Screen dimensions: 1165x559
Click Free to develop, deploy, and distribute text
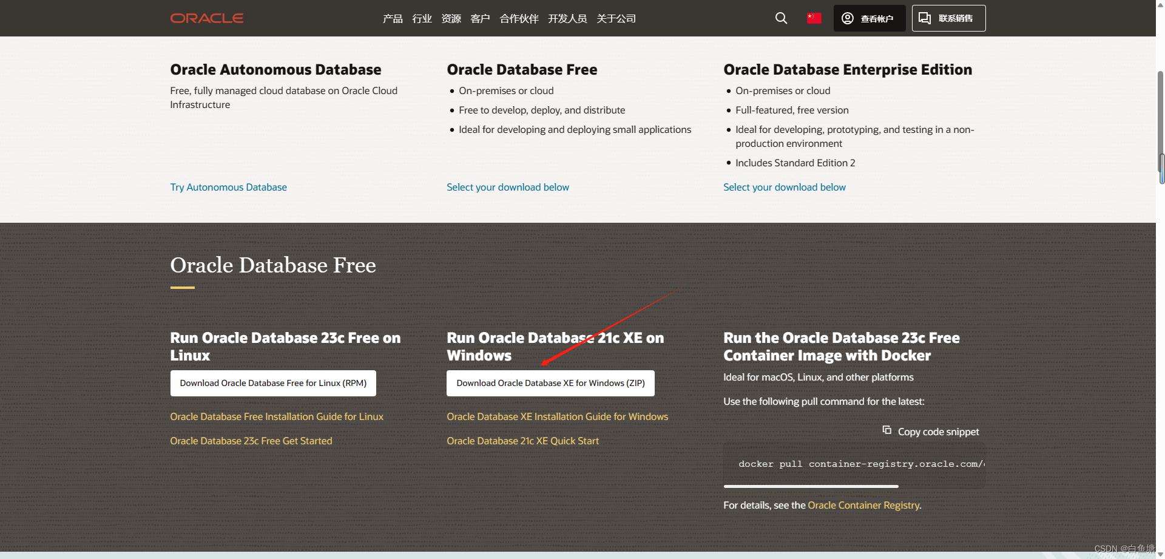542,110
